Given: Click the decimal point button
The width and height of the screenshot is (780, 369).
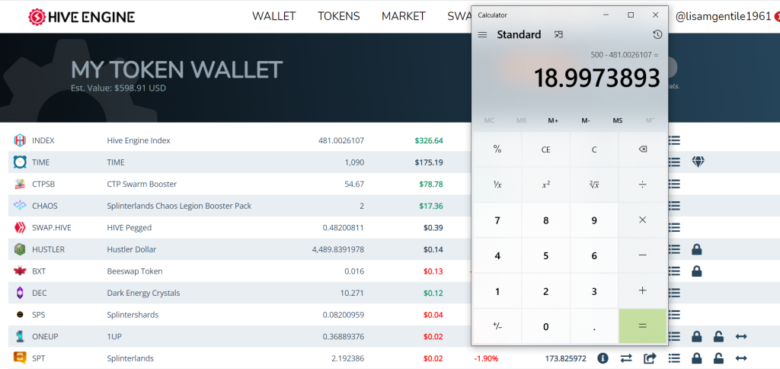Looking at the screenshot, I should click(x=594, y=326).
